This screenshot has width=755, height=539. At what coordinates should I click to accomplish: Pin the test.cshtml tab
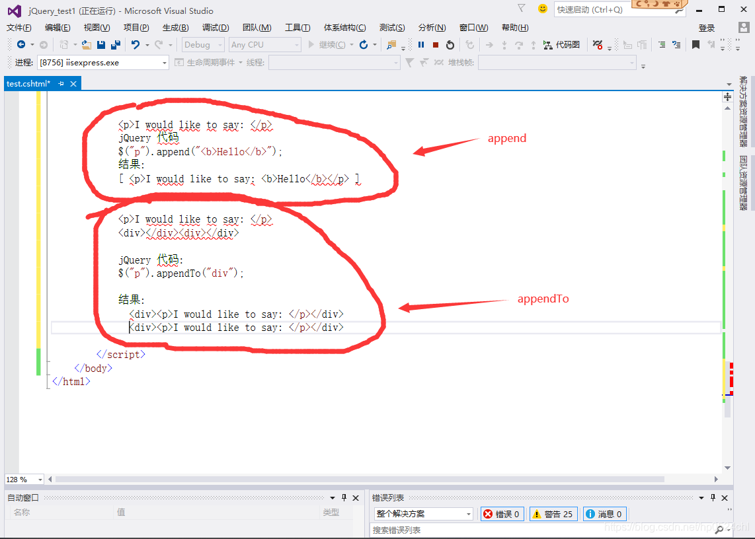click(61, 84)
